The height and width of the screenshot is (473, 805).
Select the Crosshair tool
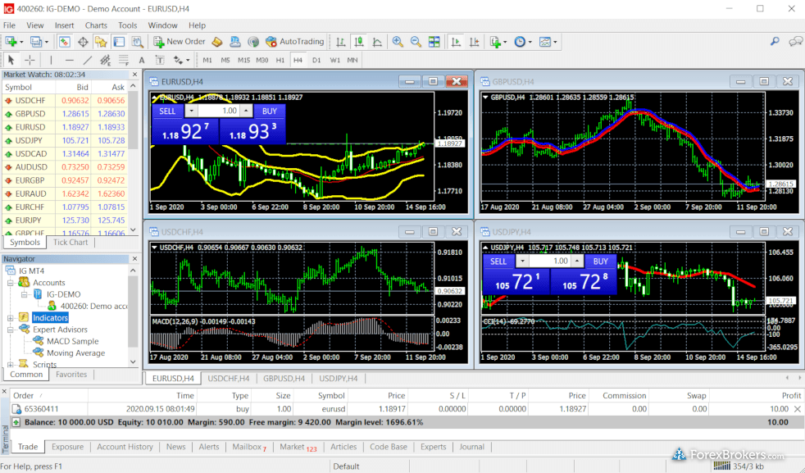[30, 60]
